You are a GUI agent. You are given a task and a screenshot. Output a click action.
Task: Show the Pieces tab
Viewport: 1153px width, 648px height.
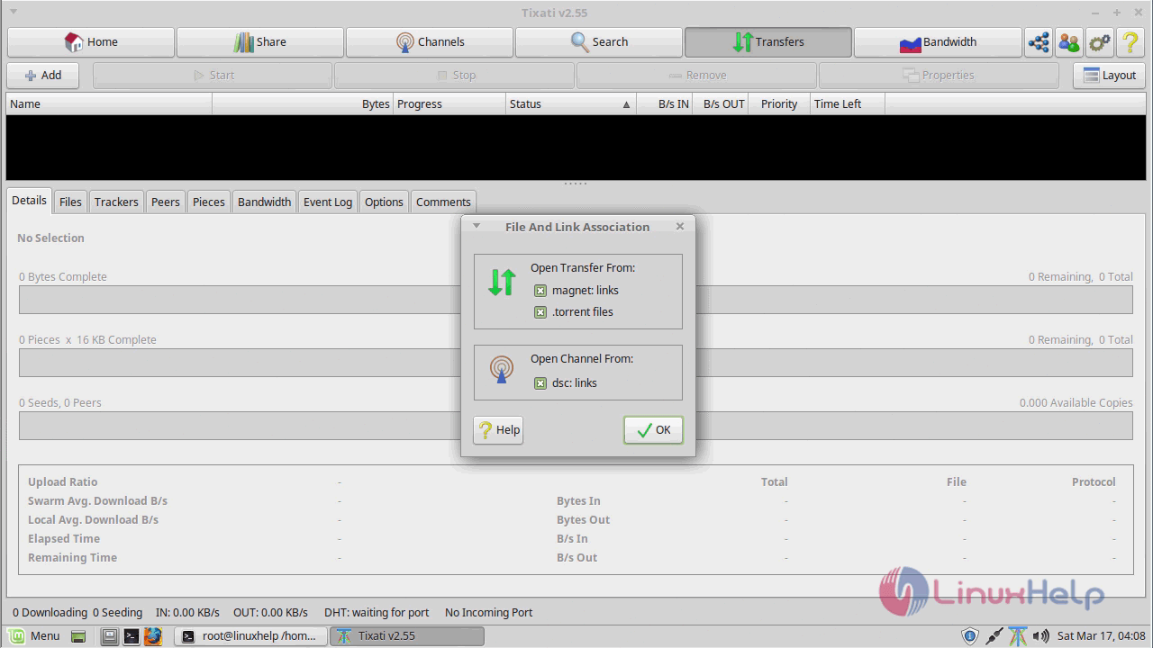209,202
